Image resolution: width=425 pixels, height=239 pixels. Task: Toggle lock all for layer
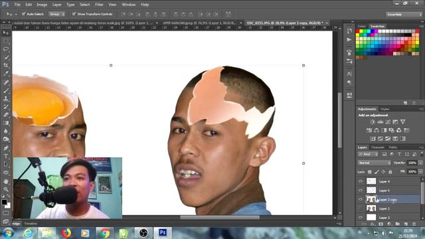(390, 172)
